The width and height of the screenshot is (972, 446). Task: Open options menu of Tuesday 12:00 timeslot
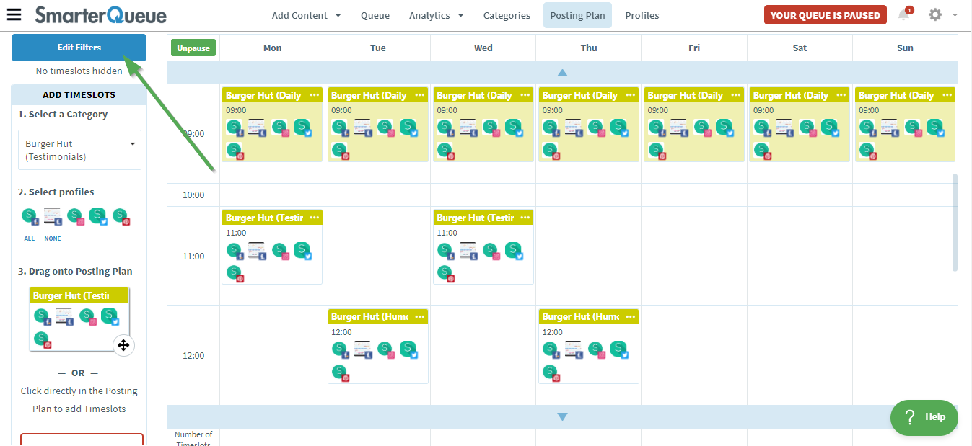419,316
